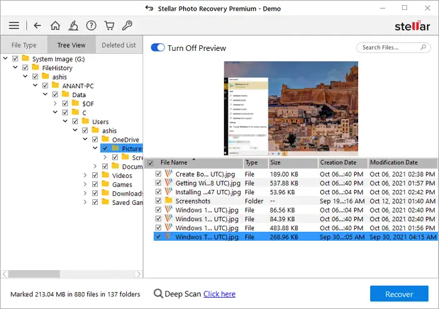Expand the $OF folder node
This screenshot has width=439, height=309.
coord(55,103)
